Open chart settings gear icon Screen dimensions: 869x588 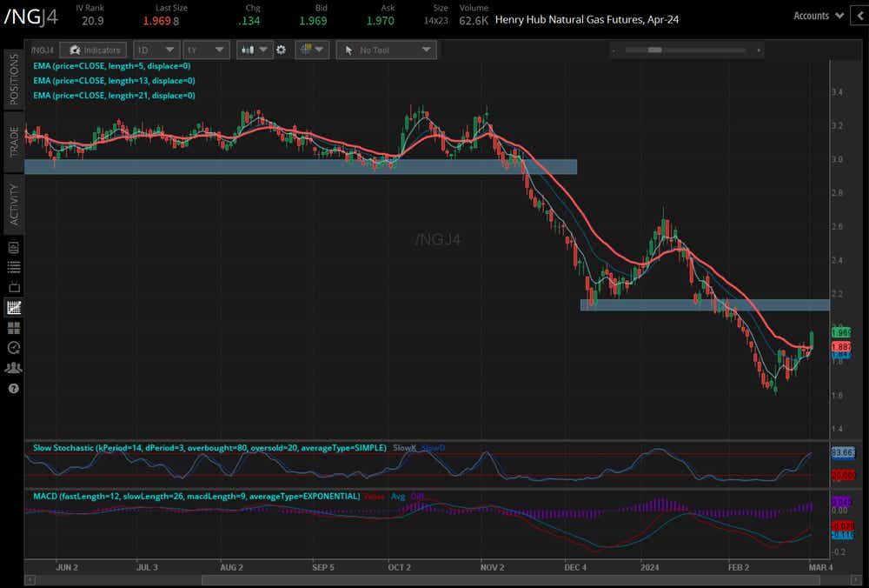(x=281, y=50)
